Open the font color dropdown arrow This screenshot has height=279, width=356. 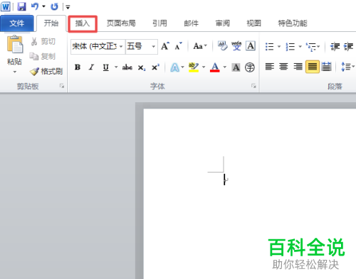point(224,67)
